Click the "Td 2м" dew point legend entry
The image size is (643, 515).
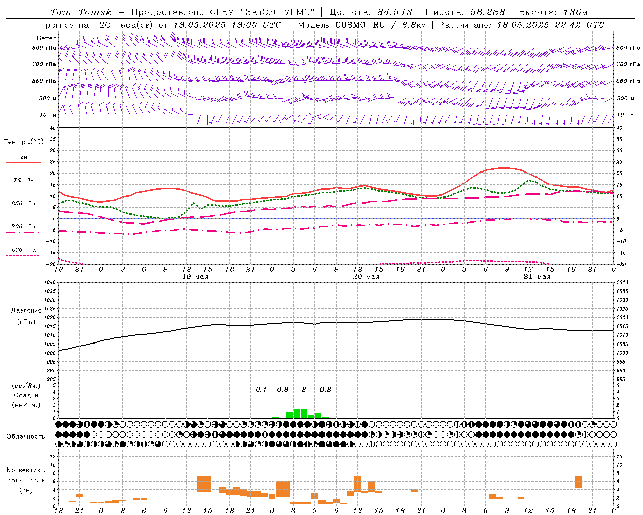(23, 180)
